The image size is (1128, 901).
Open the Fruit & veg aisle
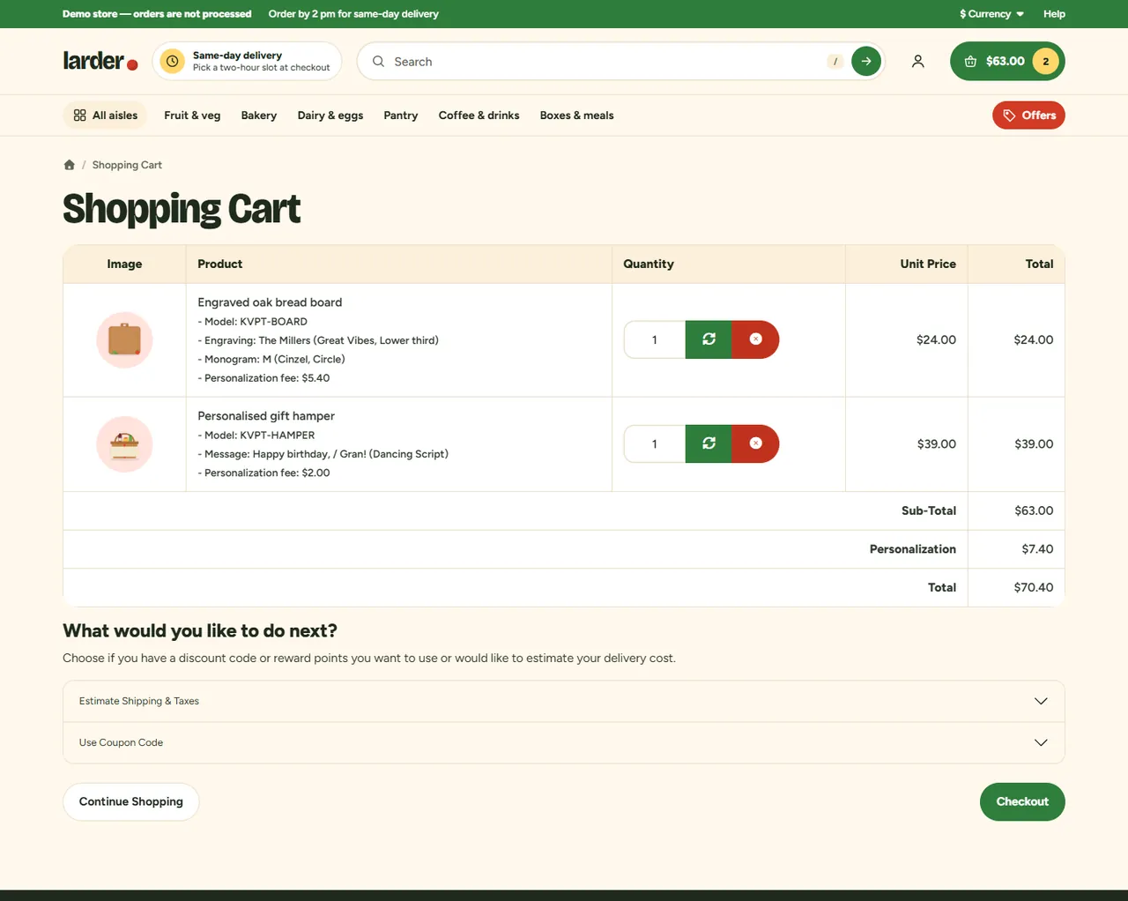click(x=192, y=115)
